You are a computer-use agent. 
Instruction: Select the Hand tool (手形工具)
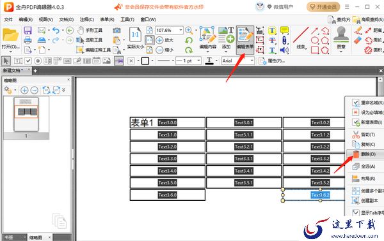point(90,31)
